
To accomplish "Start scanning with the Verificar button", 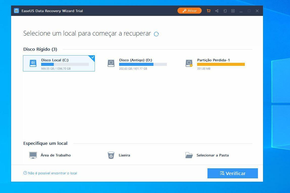I will coord(233,173).
